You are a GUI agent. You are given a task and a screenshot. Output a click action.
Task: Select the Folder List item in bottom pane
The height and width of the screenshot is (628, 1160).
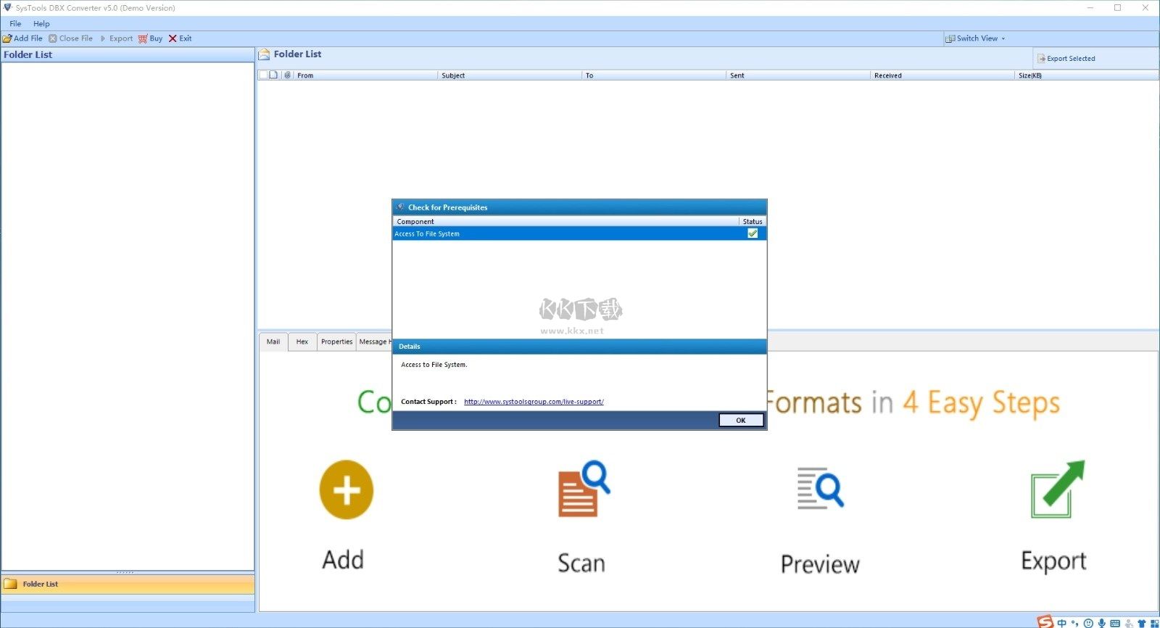point(40,584)
